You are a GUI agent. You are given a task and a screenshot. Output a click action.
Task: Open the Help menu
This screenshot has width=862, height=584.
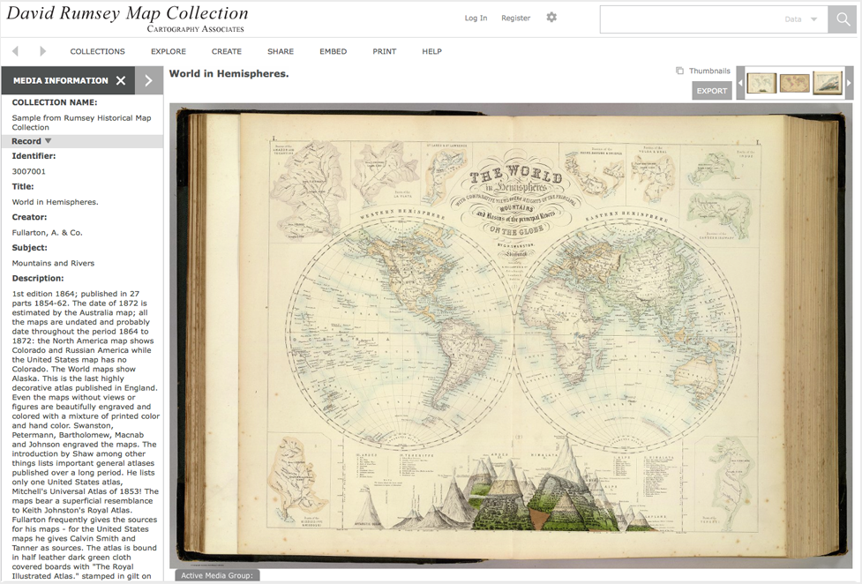(431, 51)
